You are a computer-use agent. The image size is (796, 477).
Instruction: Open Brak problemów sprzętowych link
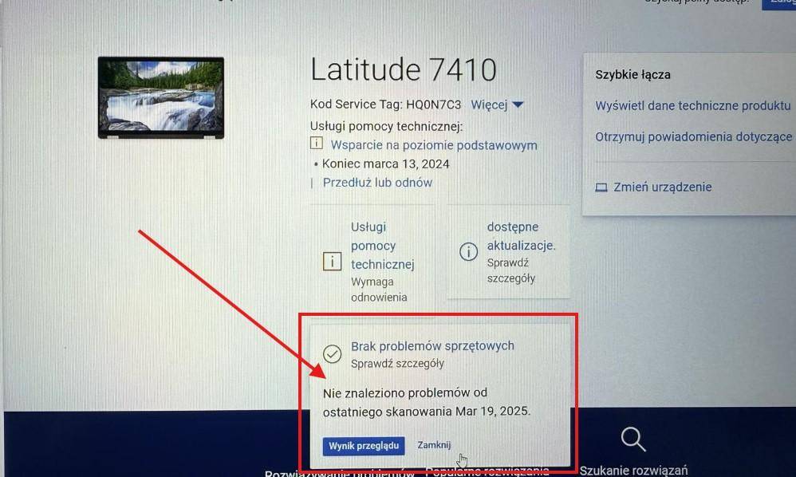[432, 346]
